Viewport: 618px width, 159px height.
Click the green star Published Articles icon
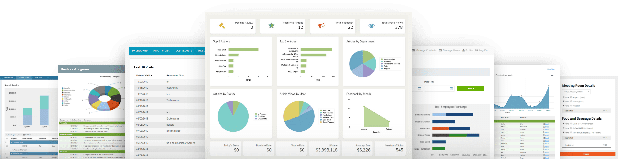pos(271,25)
